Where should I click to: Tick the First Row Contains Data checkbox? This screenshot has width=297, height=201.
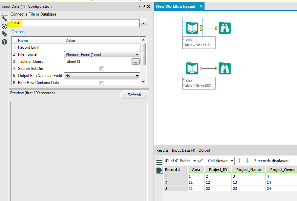coord(102,83)
